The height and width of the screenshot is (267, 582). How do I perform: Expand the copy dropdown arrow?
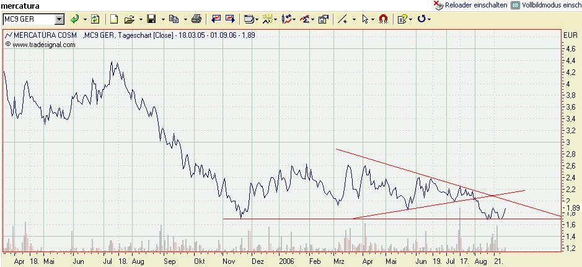pos(185,19)
